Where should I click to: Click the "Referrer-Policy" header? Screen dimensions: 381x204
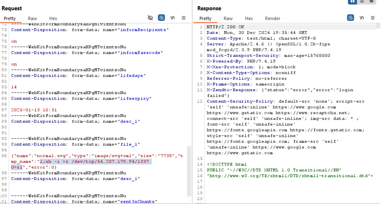(228, 78)
